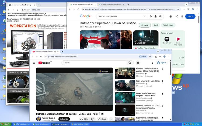Click the YouTube hamburger guide menu icon
The height and width of the screenshot is (126, 202).
34,63
